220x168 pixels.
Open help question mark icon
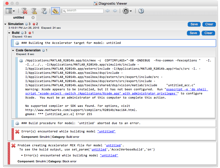pyautogui.click(x=141, y=11)
